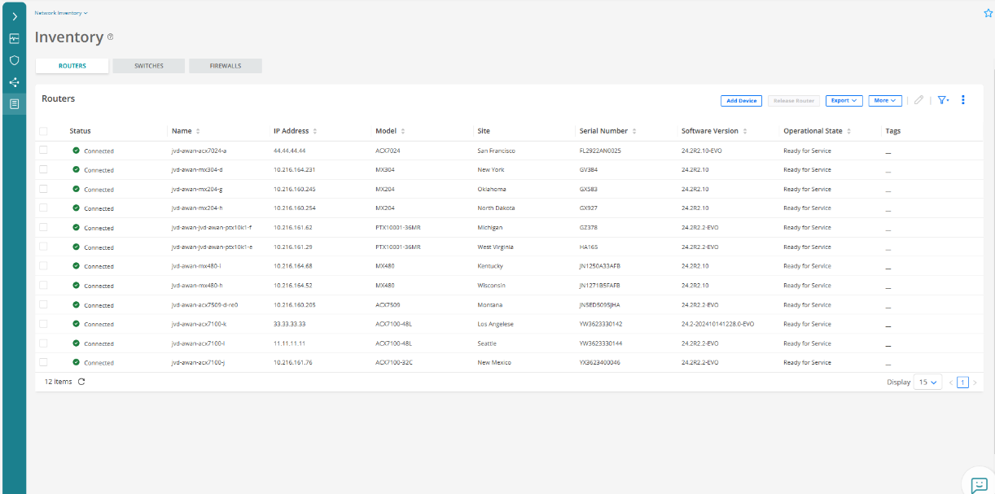The width and height of the screenshot is (995, 494).
Task: Click the Site column header
Action: click(484, 131)
